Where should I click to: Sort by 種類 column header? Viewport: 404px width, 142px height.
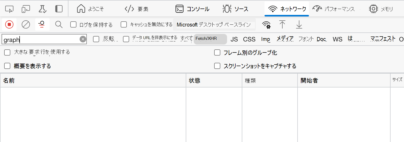coord(270,81)
